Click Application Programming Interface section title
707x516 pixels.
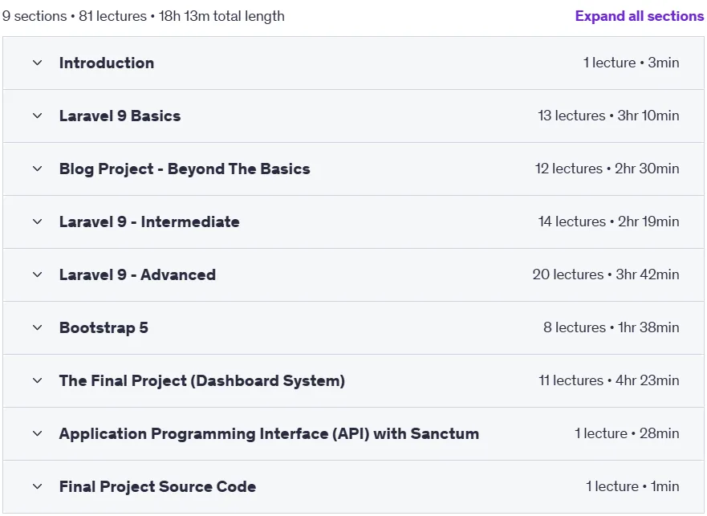269,434
